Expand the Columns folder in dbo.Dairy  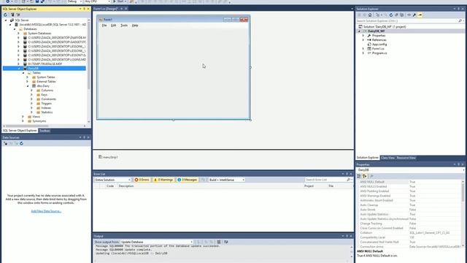pos(32,91)
